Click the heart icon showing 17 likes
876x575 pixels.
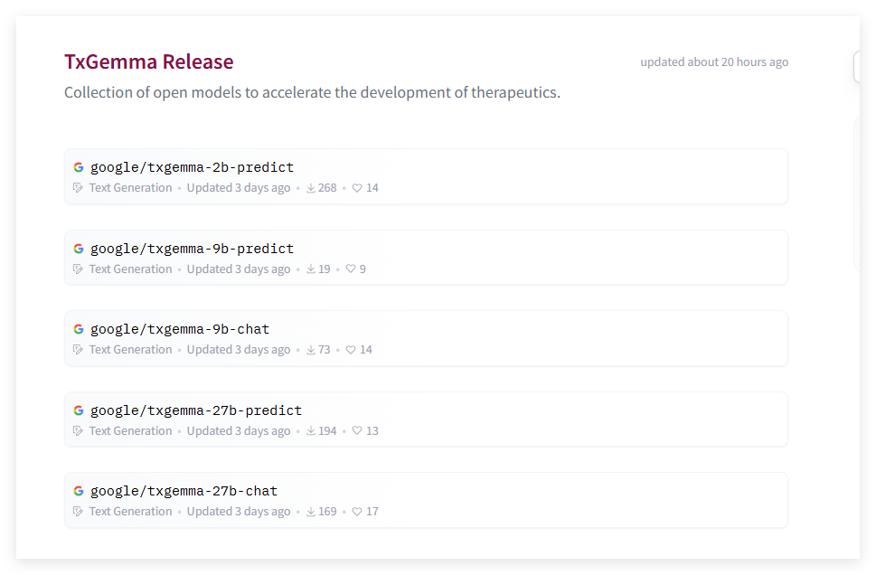click(357, 512)
